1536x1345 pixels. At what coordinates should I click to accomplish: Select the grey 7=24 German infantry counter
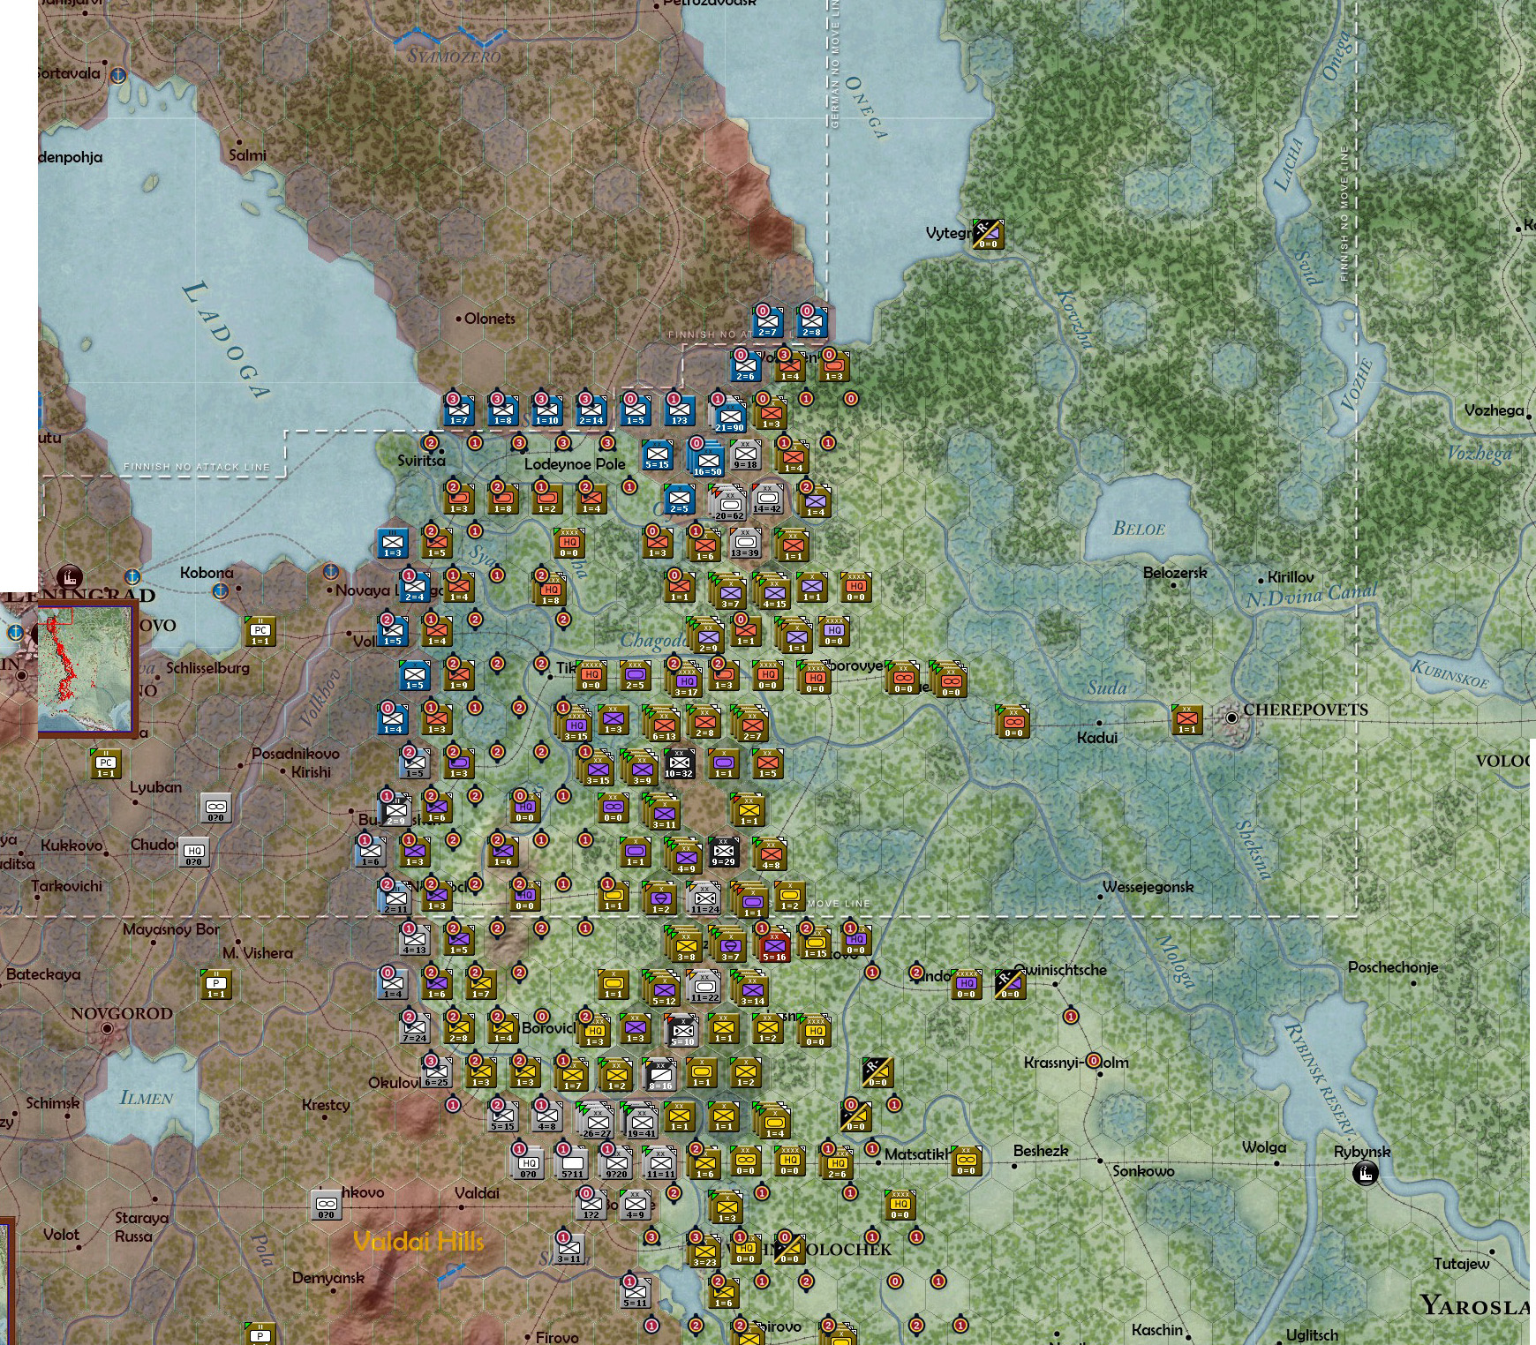[415, 1028]
